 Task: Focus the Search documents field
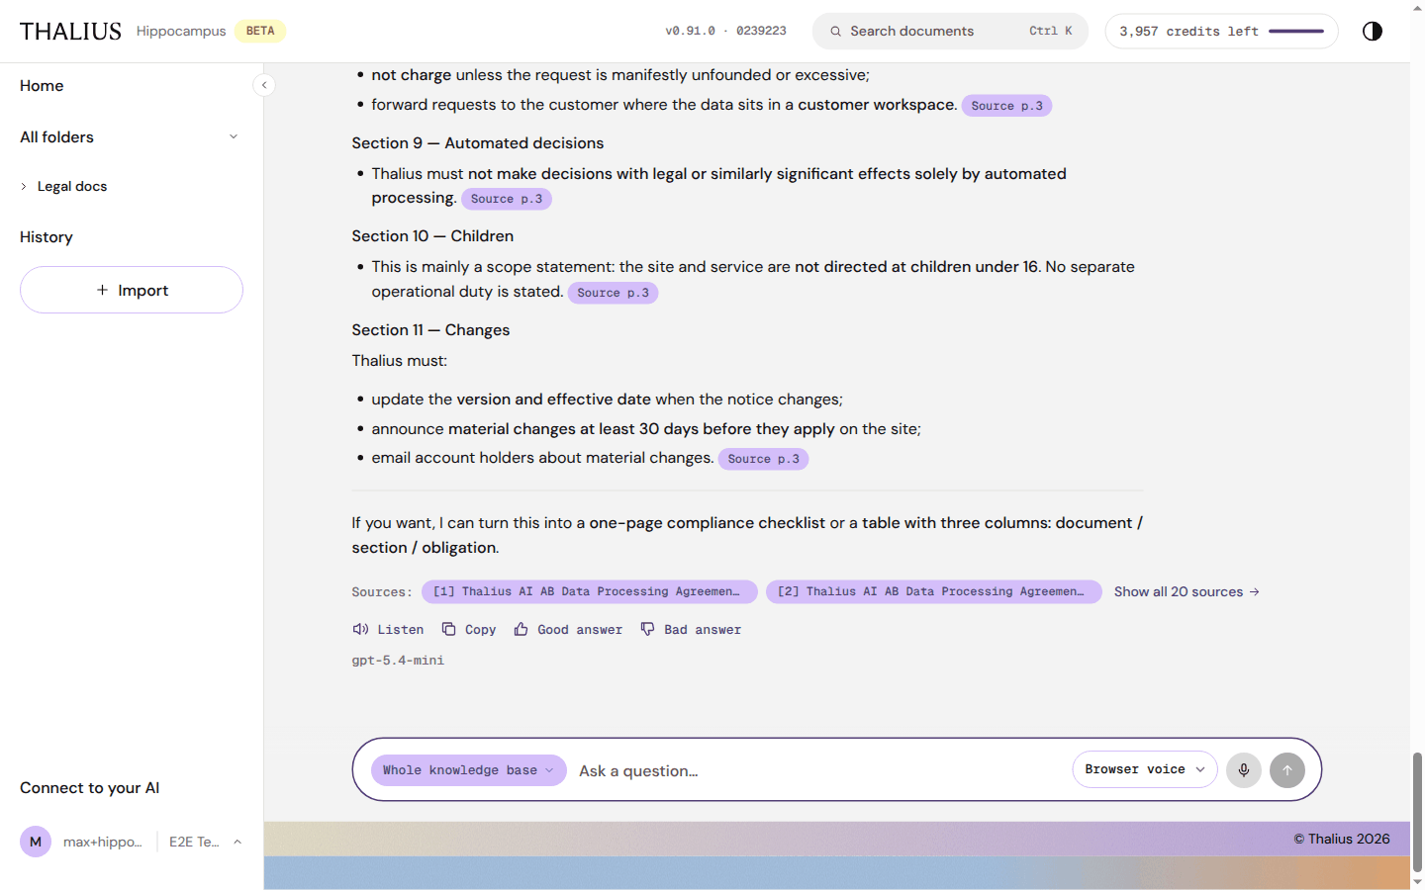point(950,32)
